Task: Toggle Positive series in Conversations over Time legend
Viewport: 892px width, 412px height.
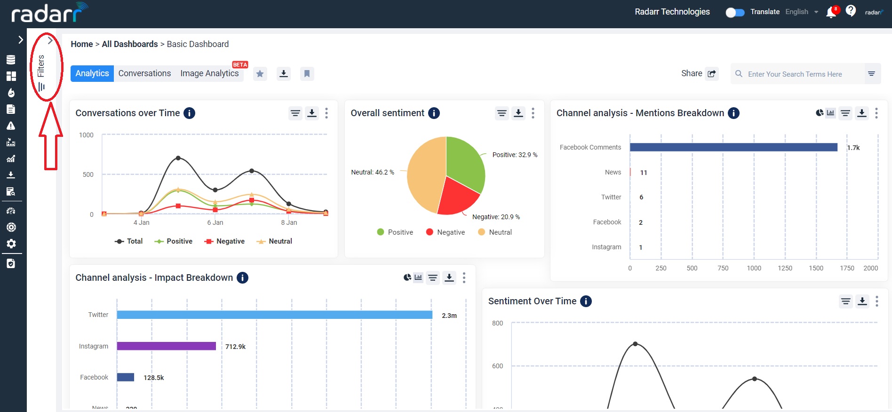Action: coord(173,241)
